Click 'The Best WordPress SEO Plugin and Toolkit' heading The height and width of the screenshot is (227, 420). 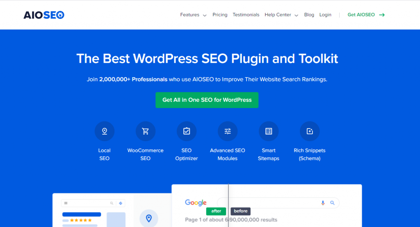[x=207, y=58]
